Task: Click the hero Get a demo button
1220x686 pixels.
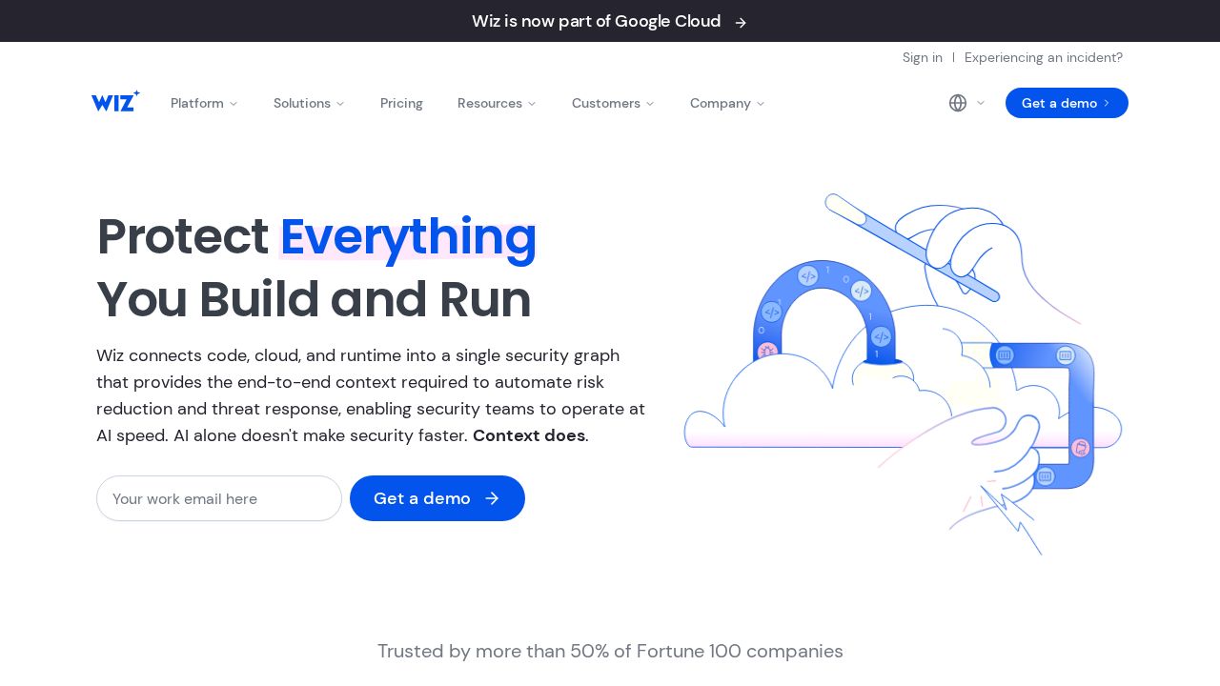Action: pyautogui.click(x=437, y=498)
